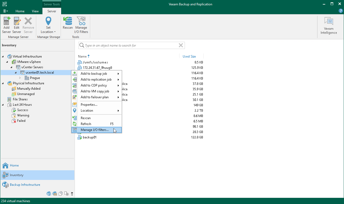Switch to the Home ribbon tab
Screen dimensions: 344x204
[20, 11]
